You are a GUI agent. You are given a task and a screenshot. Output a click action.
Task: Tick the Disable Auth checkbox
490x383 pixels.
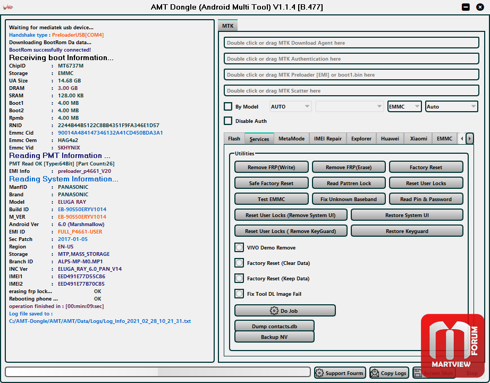tap(228, 121)
